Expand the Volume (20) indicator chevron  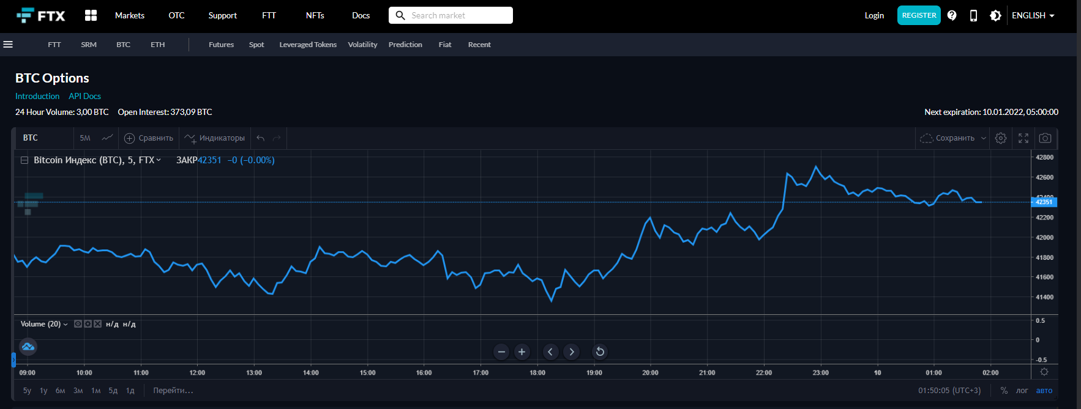65,324
